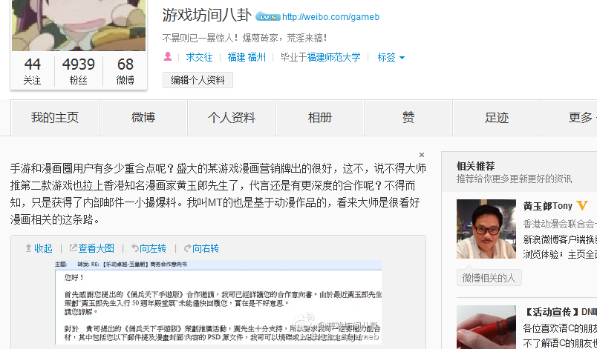Close the post with the x icon
Screen dimensions: 597x349
pyautogui.click(x=422, y=155)
